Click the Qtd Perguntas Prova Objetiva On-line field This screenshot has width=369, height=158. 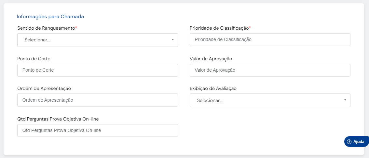pos(97,130)
